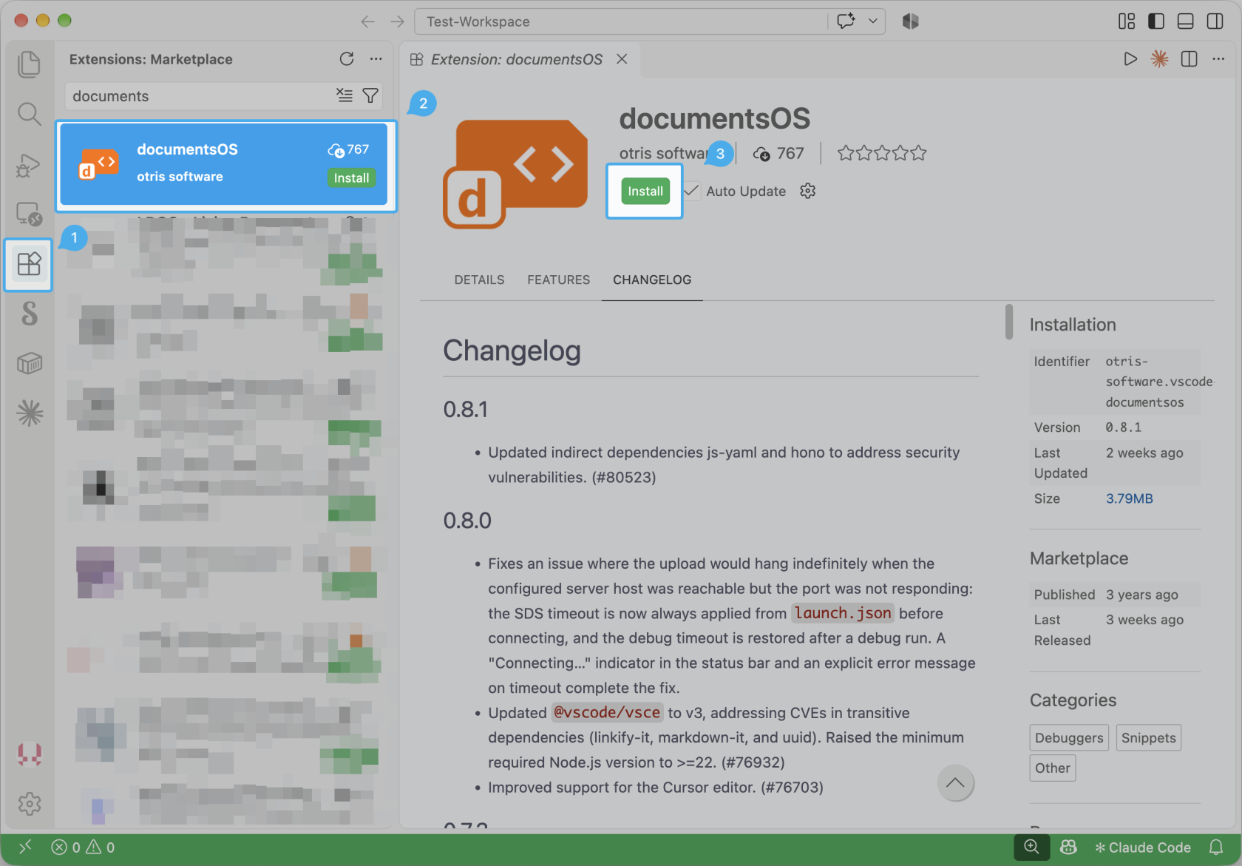Toggle the primary side bar
The height and width of the screenshot is (866, 1242).
1156,21
